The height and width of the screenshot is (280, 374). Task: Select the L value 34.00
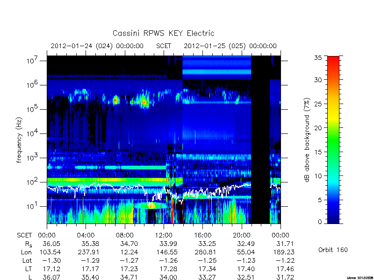(168, 277)
